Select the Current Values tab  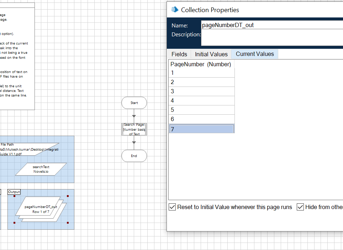pos(255,54)
